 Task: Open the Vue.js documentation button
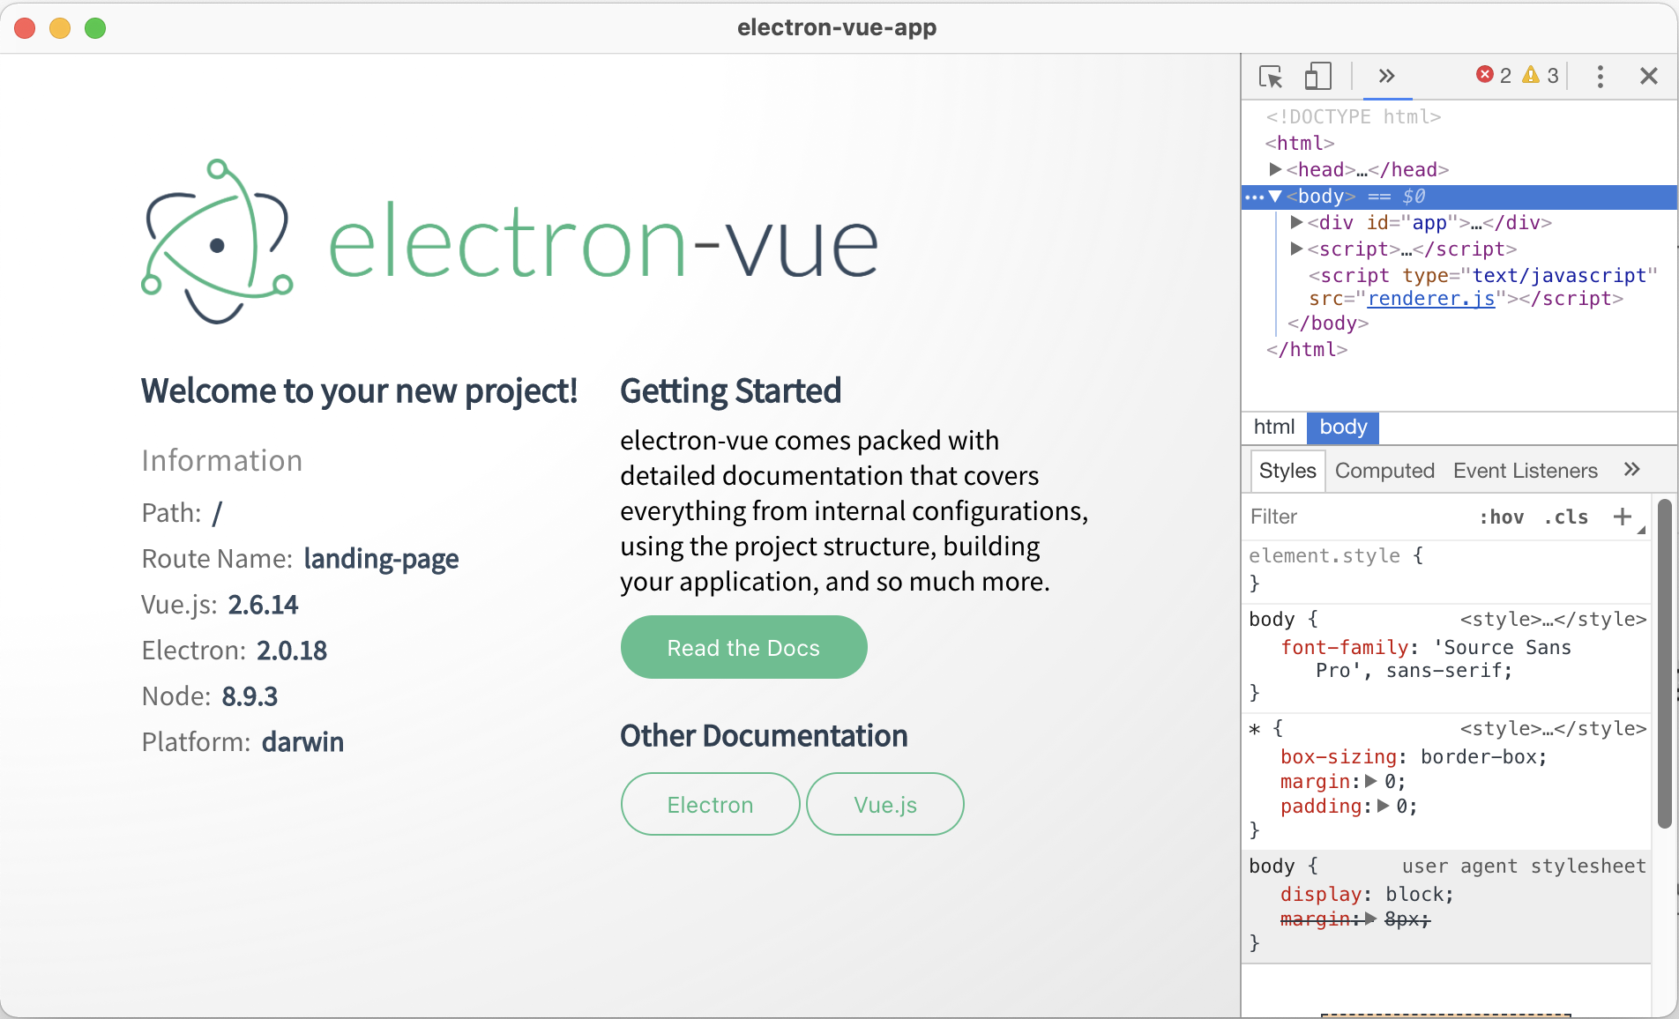tap(885, 804)
